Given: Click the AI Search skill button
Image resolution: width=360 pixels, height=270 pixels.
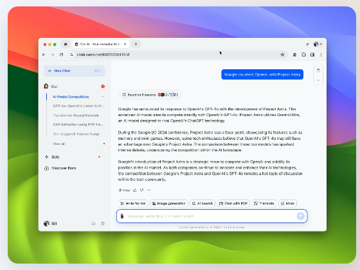Looking at the screenshot, I should 203,203.
